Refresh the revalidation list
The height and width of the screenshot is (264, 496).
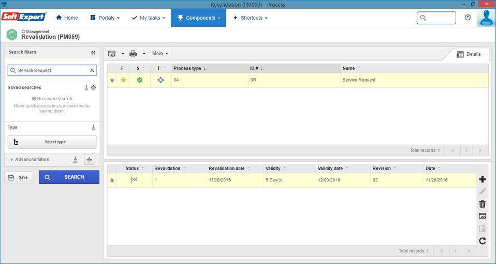[x=483, y=241]
